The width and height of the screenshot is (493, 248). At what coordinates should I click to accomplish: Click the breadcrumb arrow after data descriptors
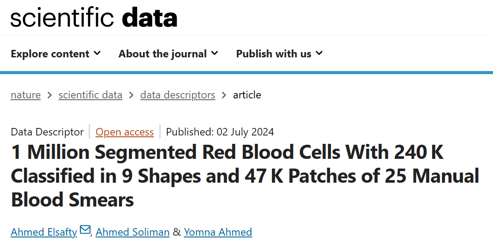pyautogui.click(x=224, y=95)
